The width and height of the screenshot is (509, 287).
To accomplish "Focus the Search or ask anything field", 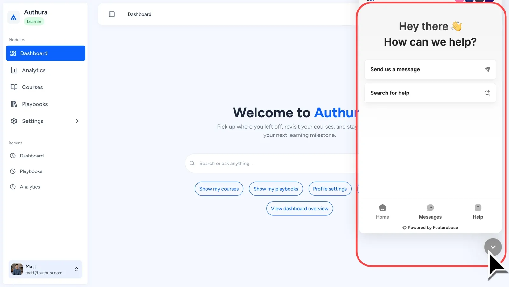I will [x=272, y=164].
